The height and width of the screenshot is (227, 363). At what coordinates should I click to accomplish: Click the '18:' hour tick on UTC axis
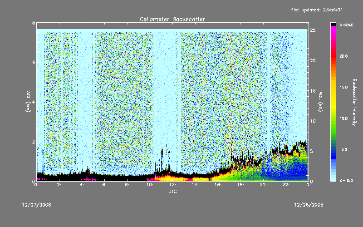(x=240, y=185)
